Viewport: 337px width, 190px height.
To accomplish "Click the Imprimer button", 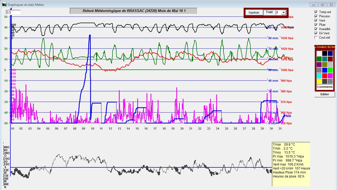I will tap(254, 13).
